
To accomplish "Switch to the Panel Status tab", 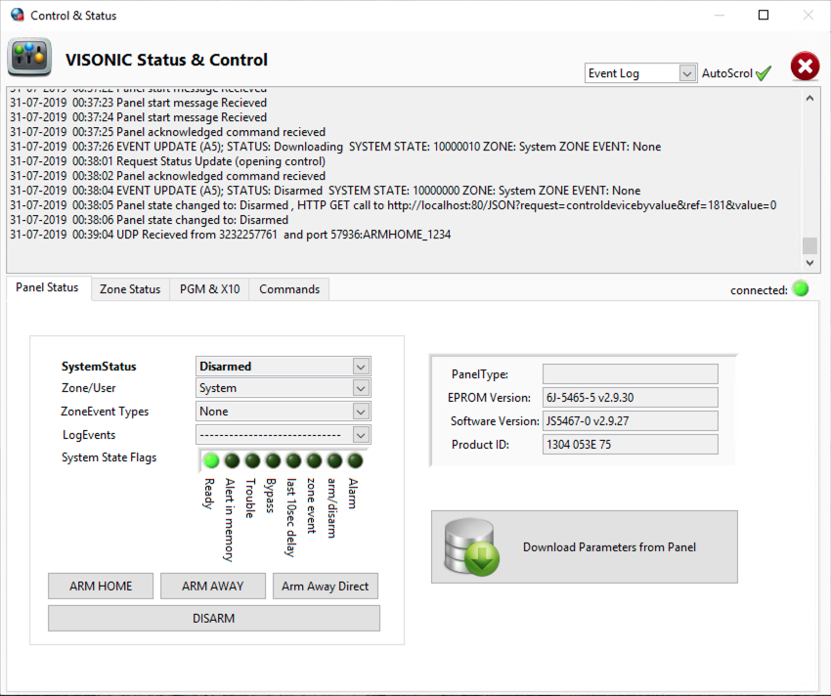I will 47,287.
